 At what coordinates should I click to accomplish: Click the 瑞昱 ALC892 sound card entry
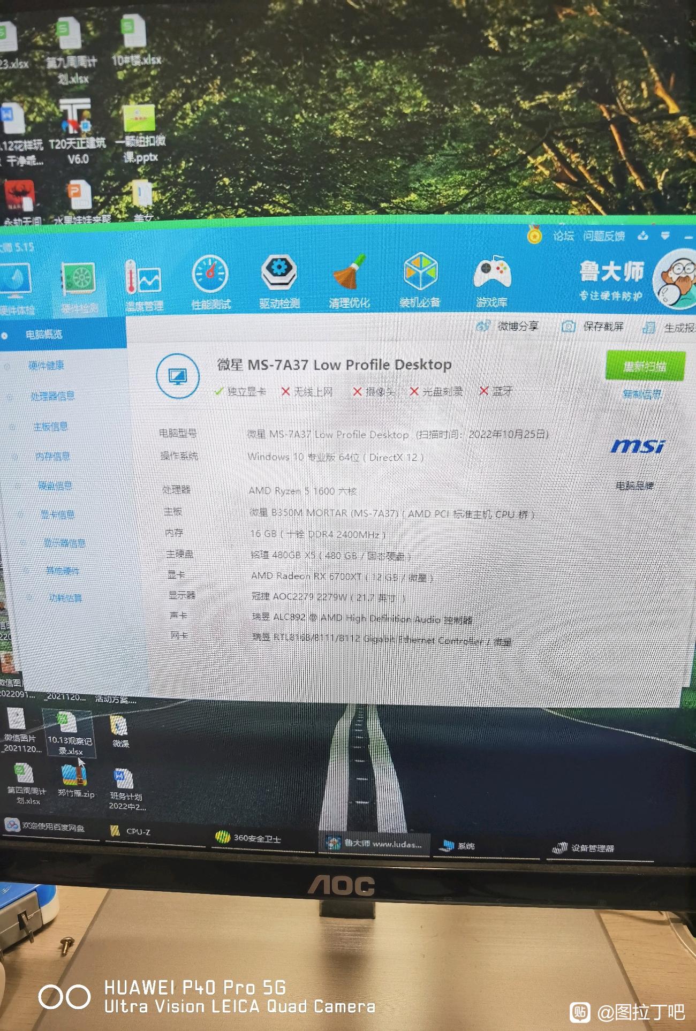[362, 618]
